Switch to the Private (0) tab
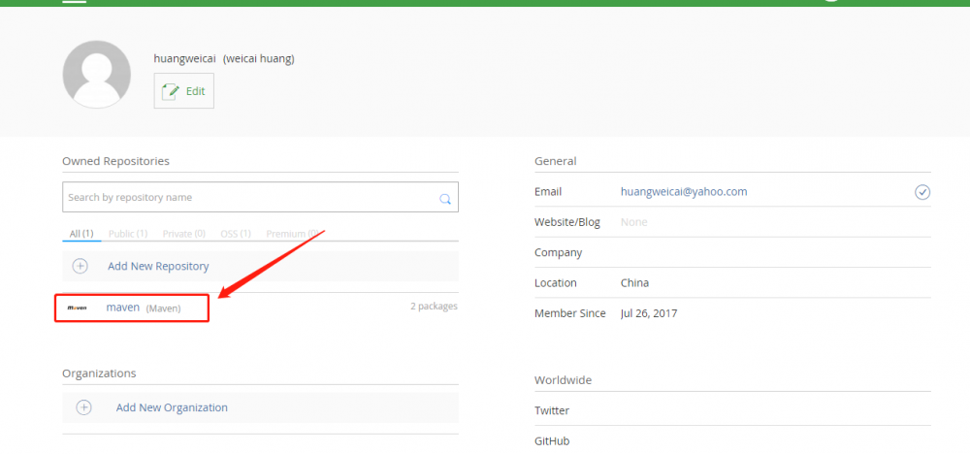The image size is (970, 454). (x=184, y=234)
